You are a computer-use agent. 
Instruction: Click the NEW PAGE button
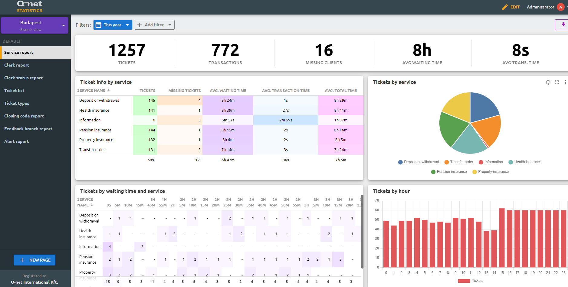tap(34, 260)
